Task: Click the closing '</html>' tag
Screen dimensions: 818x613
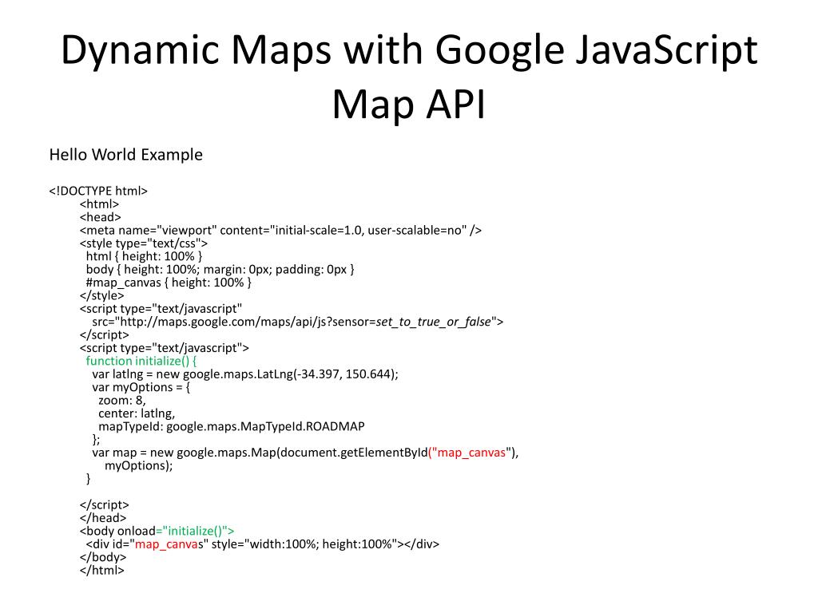Action: (x=101, y=570)
